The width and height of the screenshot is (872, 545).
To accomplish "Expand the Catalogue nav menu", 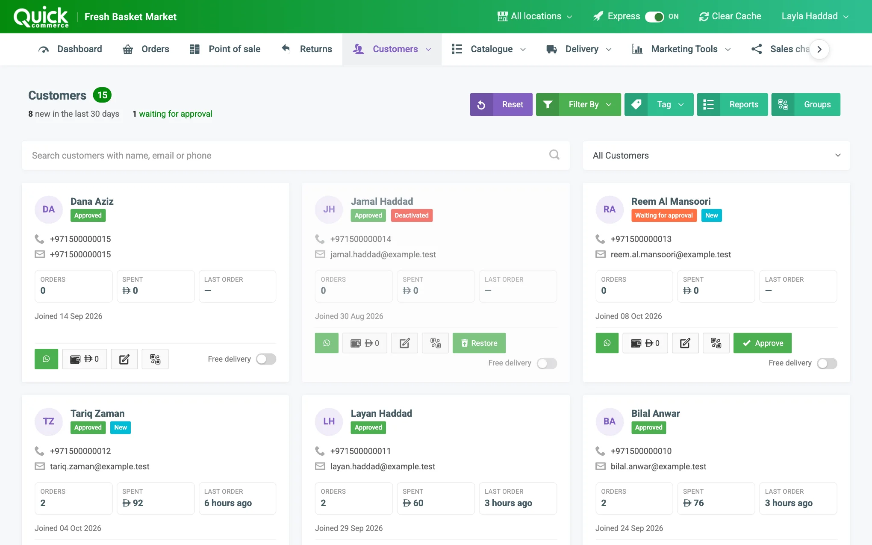I will point(489,49).
